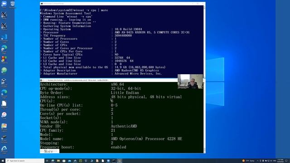Click the lower terminal vertical scrollbar

pos(204,118)
